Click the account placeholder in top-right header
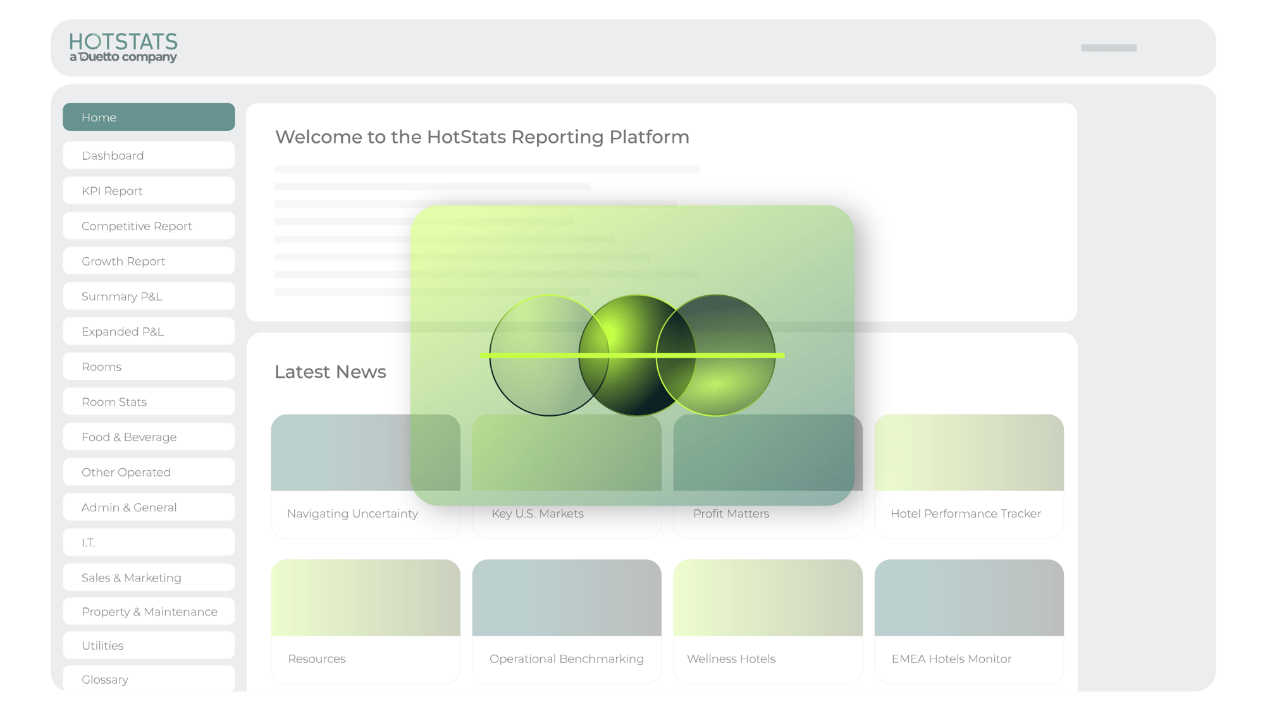The height and width of the screenshot is (711, 1265). tap(1108, 47)
